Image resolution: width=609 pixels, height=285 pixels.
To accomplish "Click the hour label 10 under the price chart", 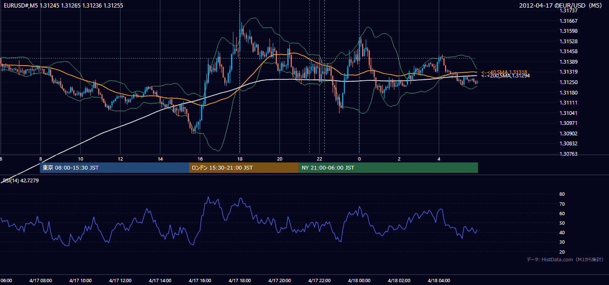I will point(81,159).
